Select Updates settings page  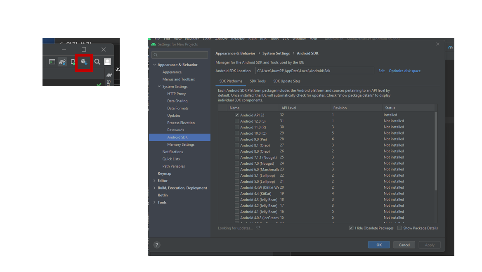[174, 116]
